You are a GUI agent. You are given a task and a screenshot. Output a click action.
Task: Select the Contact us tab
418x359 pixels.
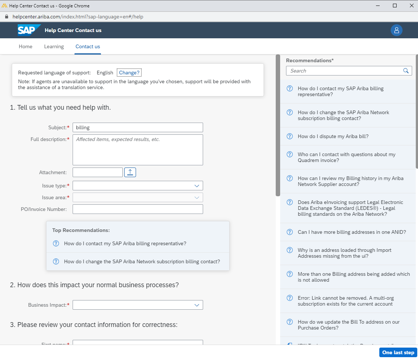click(88, 47)
